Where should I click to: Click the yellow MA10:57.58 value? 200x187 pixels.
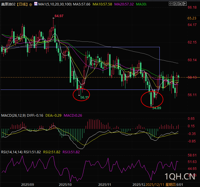[x=102, y=4]
